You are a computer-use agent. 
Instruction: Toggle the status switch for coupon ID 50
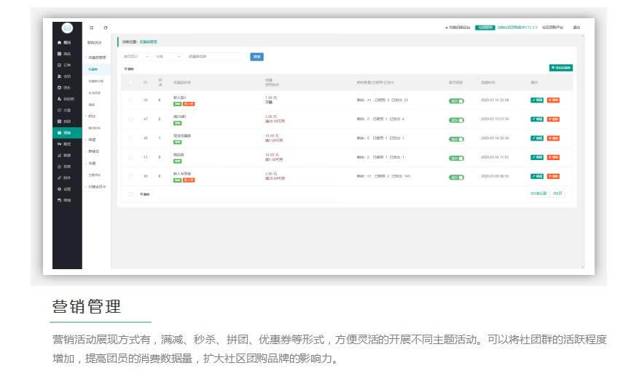[x=456, y=100]
